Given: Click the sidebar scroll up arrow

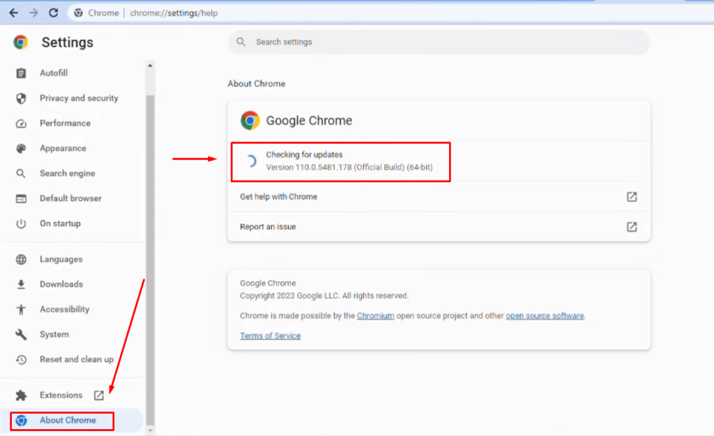Looking at the screenshot, I should tap(150, 66).
